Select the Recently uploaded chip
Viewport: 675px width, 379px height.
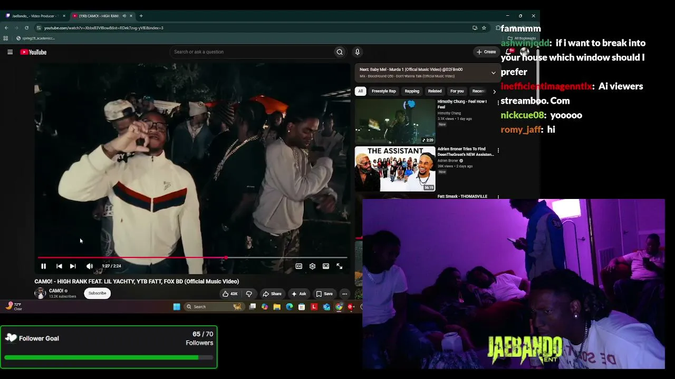(479, 91)
